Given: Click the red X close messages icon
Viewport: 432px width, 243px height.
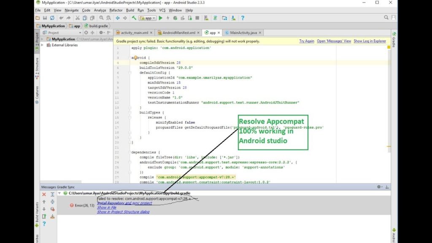Looking at the screenshot, I should (44, 194).
